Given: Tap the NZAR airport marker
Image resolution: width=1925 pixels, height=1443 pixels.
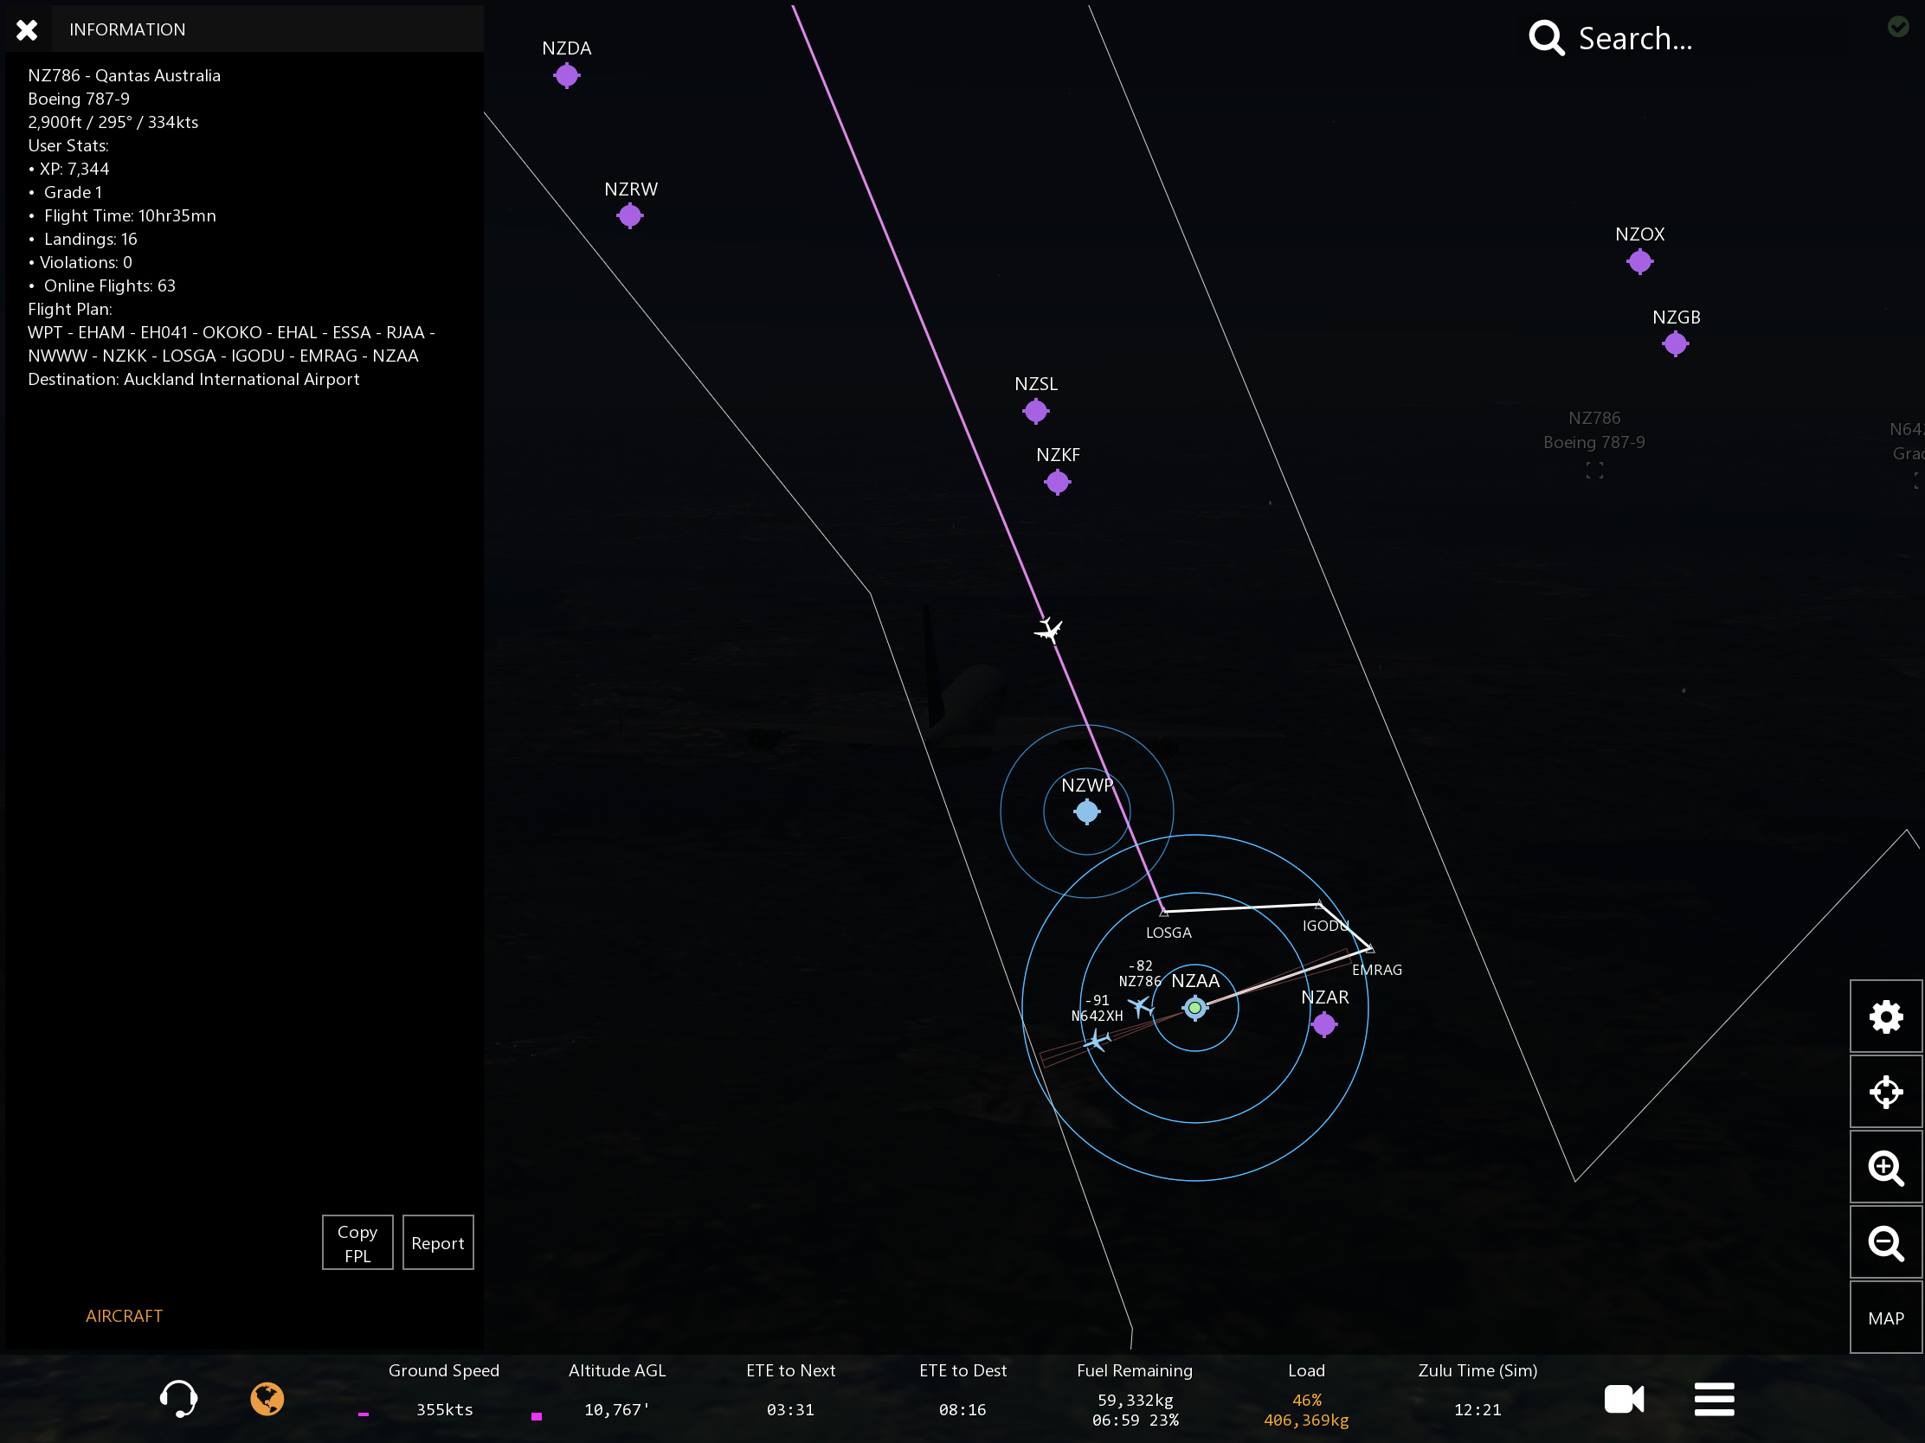Looking at the screenshot, I should tap(1323, 1023).
